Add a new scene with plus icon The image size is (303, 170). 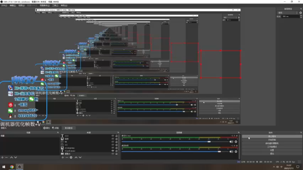click(x=2, y=158)
